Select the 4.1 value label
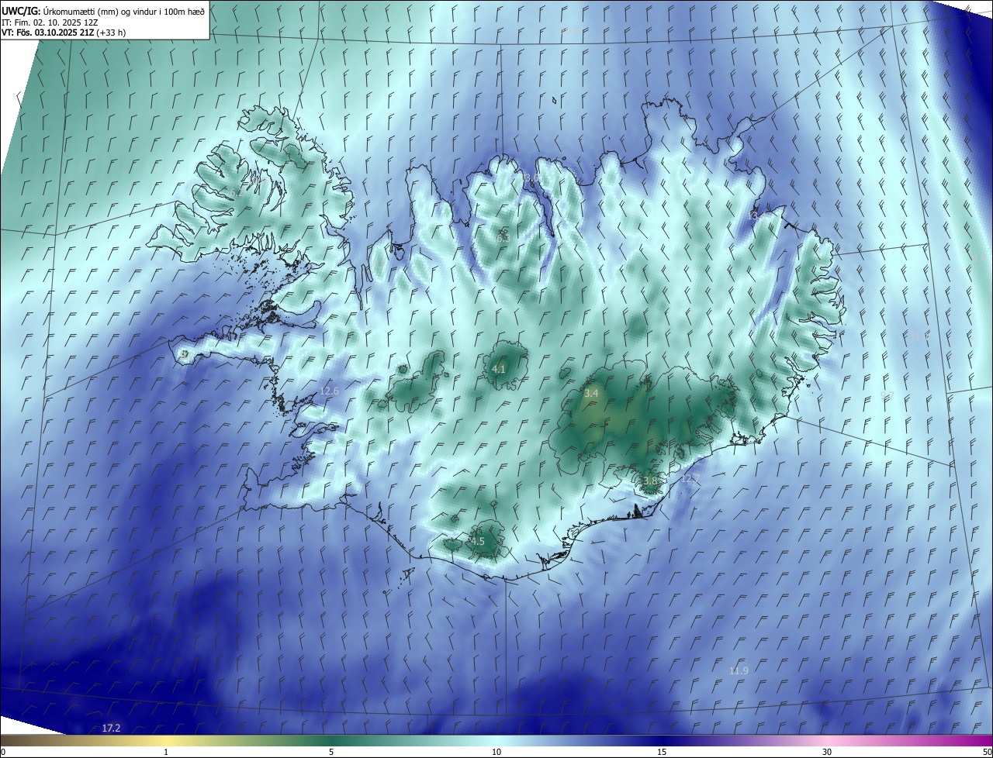Screen dimensions: 993x758 [499, 370]
